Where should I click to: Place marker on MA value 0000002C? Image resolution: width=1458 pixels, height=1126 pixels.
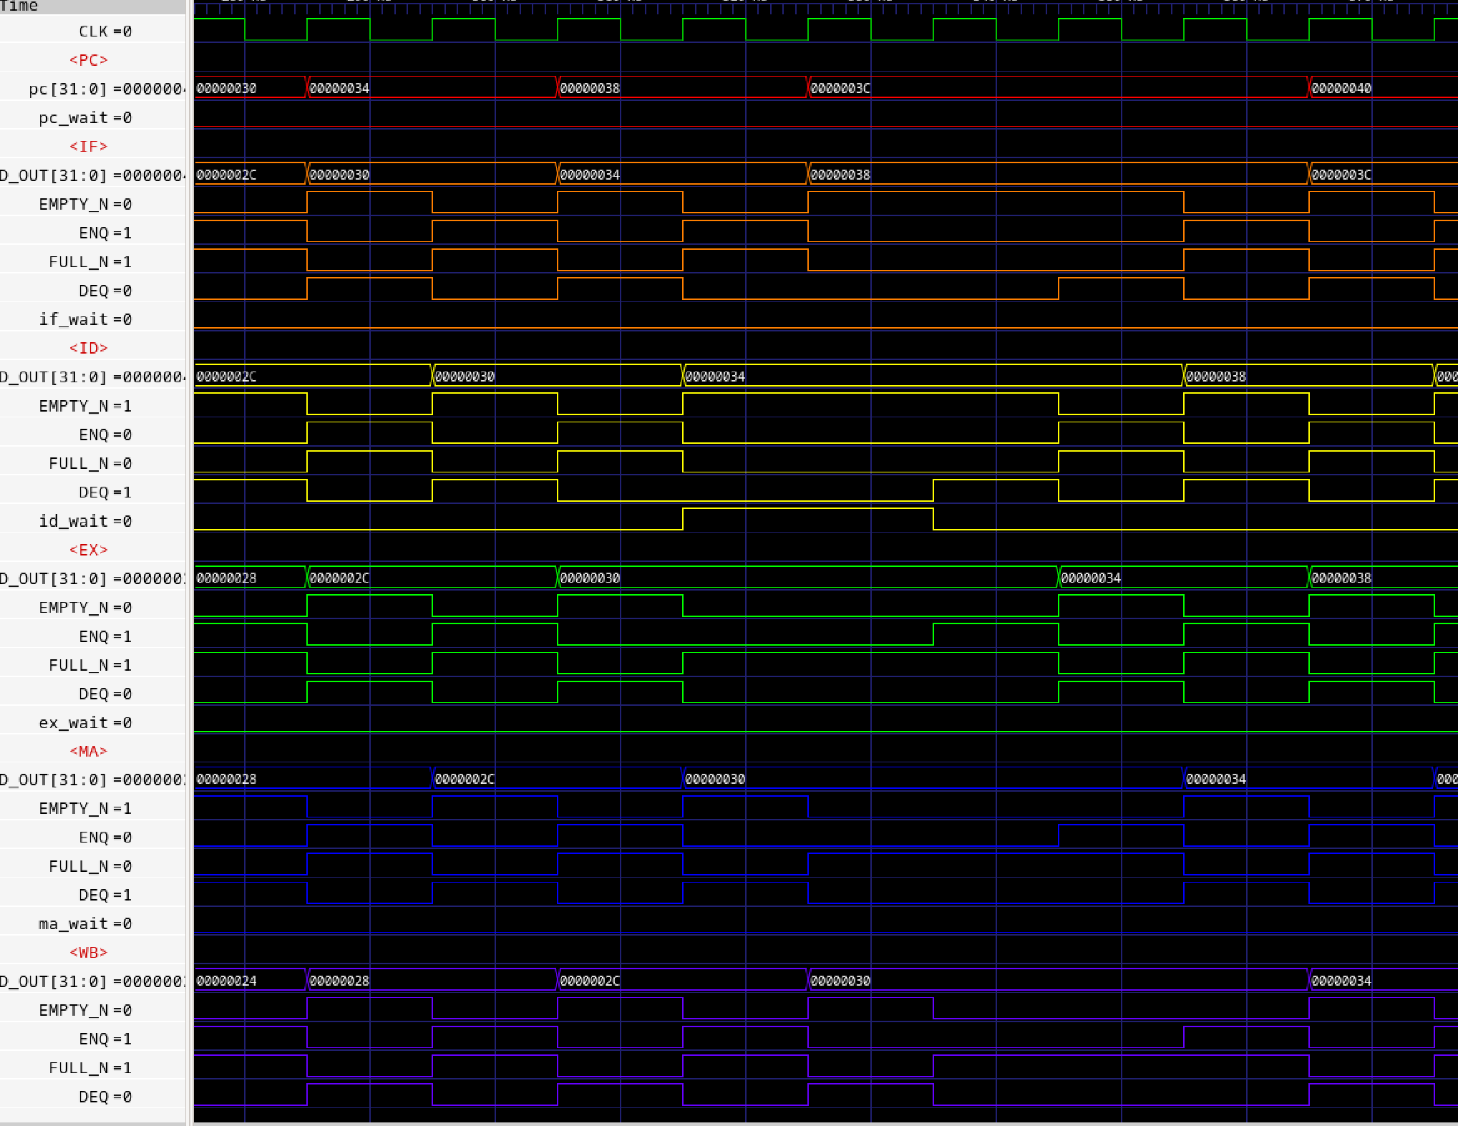point(465,779)
